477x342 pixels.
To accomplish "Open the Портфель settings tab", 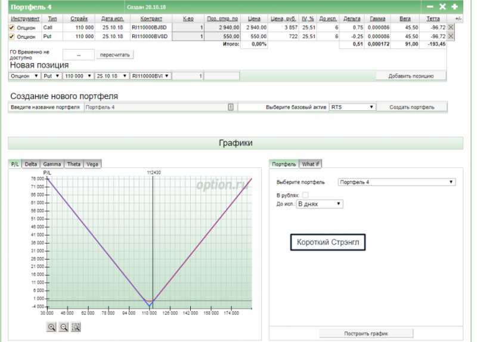I will coord(284,164).
